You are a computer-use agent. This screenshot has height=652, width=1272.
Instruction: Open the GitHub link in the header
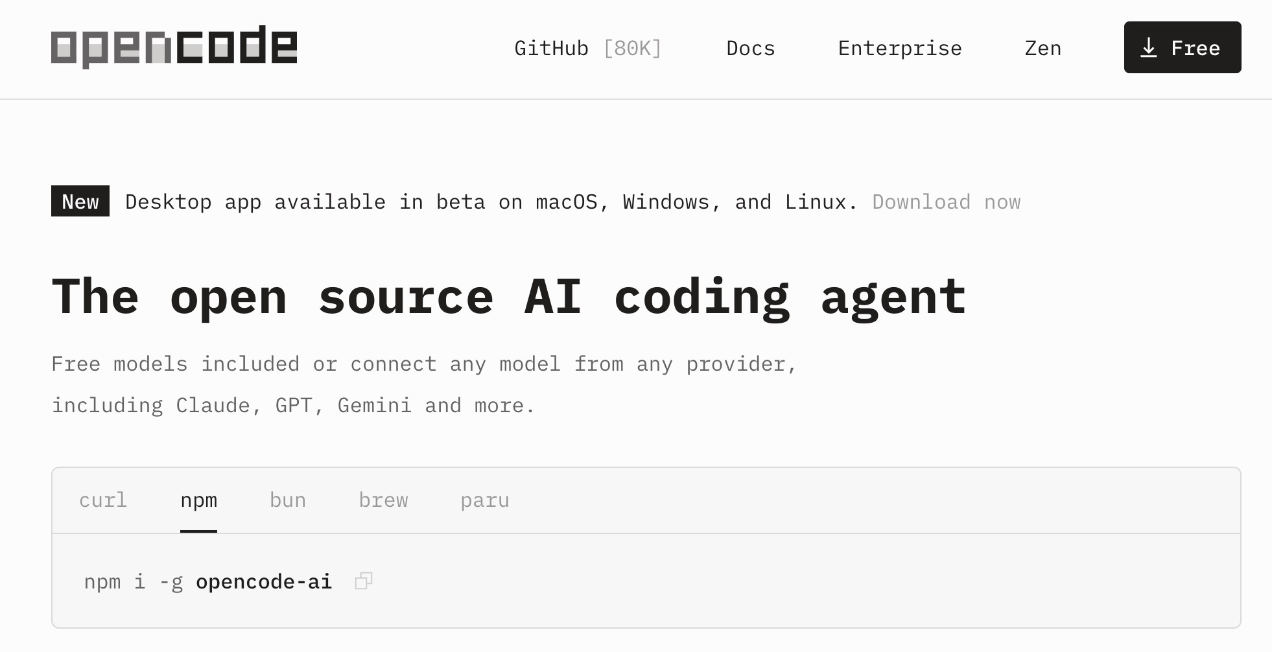(x=551, y=49)
